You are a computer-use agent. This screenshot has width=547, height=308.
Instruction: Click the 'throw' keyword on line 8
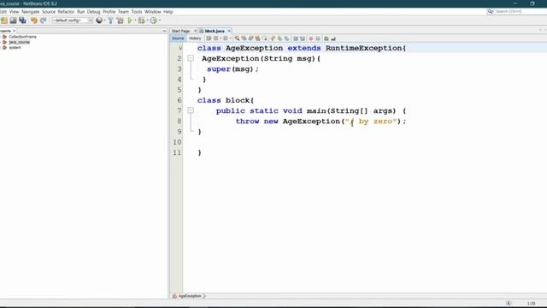pyautogui.click(x=247, y=121)
